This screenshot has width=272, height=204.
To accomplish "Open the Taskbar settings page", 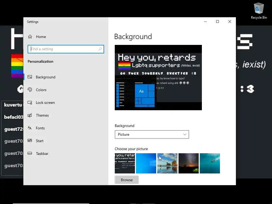I will click(x=42, y=154).
